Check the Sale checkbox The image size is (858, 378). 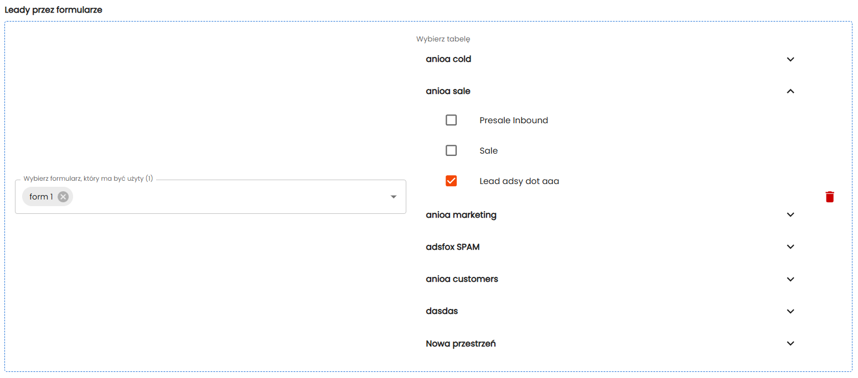pyautogui.click(x=451, y=150)
